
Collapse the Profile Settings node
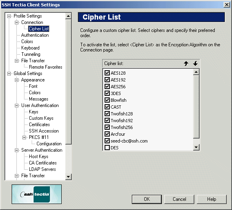[x=9, y=16]
